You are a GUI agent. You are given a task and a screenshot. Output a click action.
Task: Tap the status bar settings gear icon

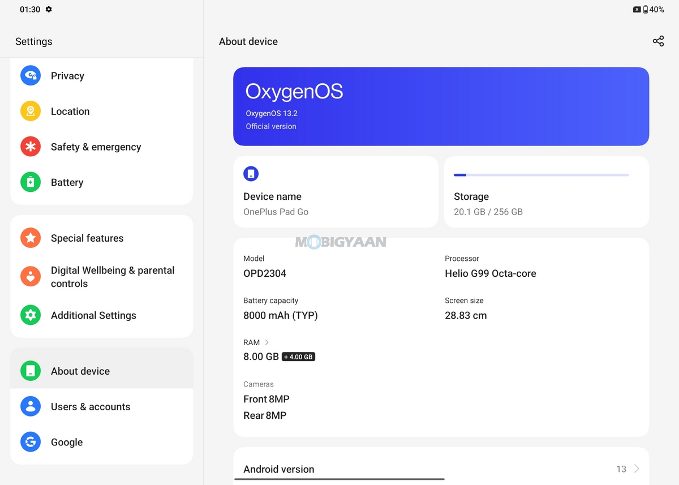(49, 10)
